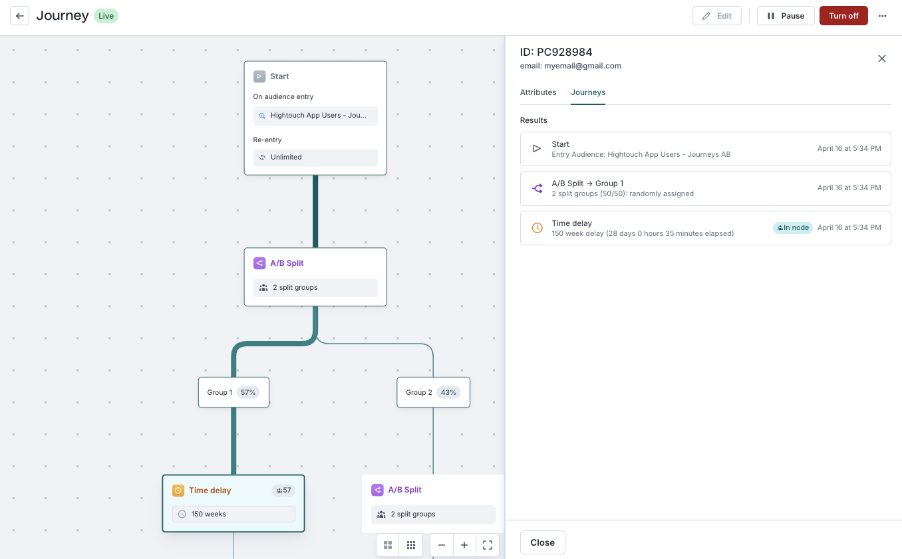Click the Close button at panel bottom
Viewport: 902px width, 559px height.
pyautogui.click(x=542, y=542)
